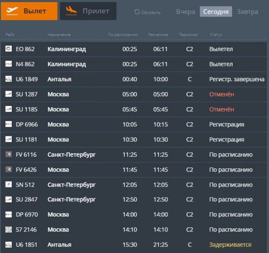
Task: Click airline logo for flight SU 1181
Action: click(x=9, y=139)
